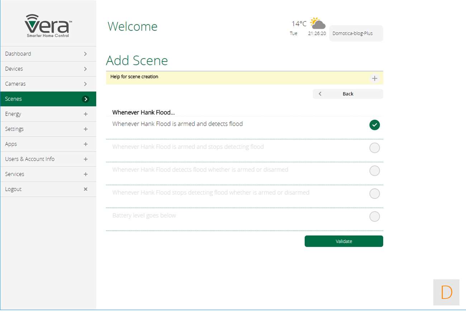Image resolution: width=466 pixels, height=312 pixels.
Task: Expand the Energy menu section
Action: (x=85, y=114)
